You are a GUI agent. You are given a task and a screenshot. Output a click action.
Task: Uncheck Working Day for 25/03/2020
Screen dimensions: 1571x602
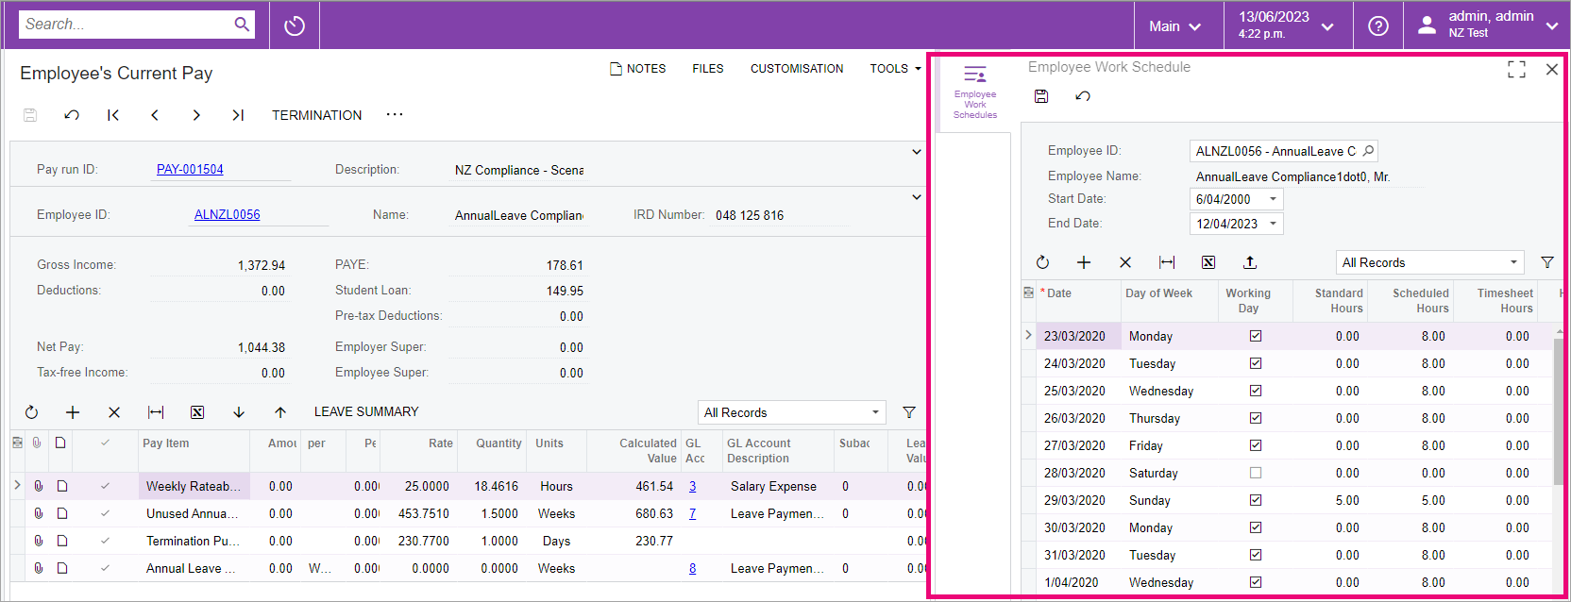pyautogui.click(x=1256, y=391)
